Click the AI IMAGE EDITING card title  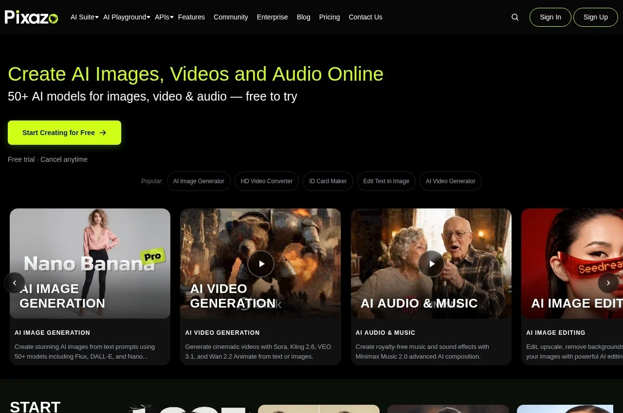556,333
